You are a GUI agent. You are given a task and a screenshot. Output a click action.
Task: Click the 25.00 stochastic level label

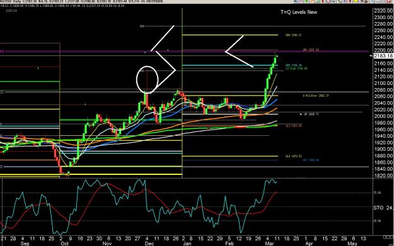tap(378, 221)
